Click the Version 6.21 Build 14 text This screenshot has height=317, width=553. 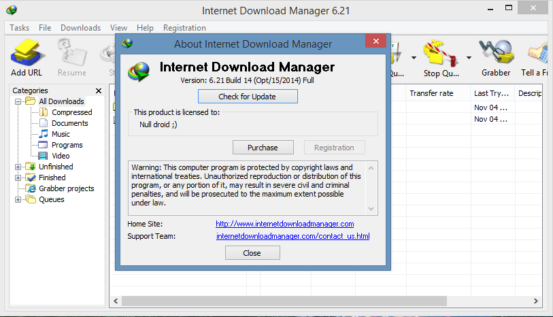point(247,80)
